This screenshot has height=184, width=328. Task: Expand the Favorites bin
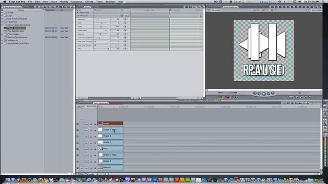pos(2,22)
